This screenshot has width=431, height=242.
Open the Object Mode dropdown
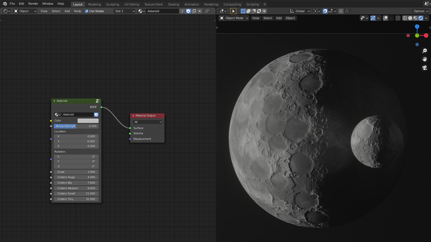coord(233,18)
